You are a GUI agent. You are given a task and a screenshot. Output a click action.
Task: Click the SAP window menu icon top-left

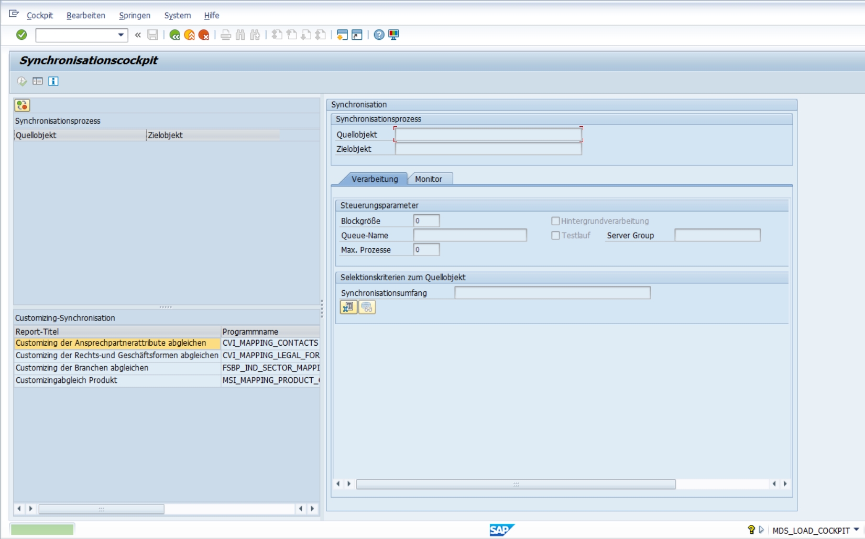(14, 14)
